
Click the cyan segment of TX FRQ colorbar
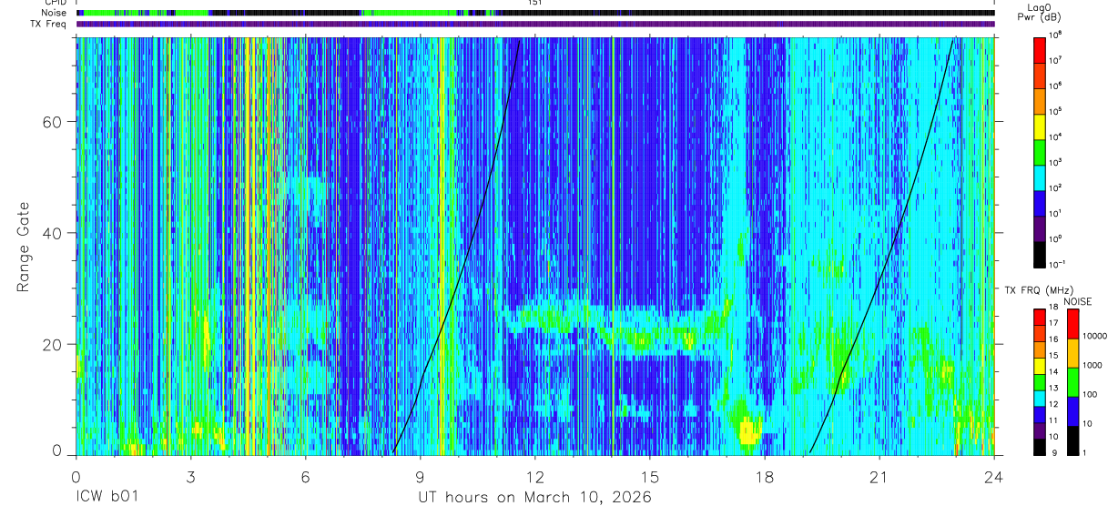1039,398
